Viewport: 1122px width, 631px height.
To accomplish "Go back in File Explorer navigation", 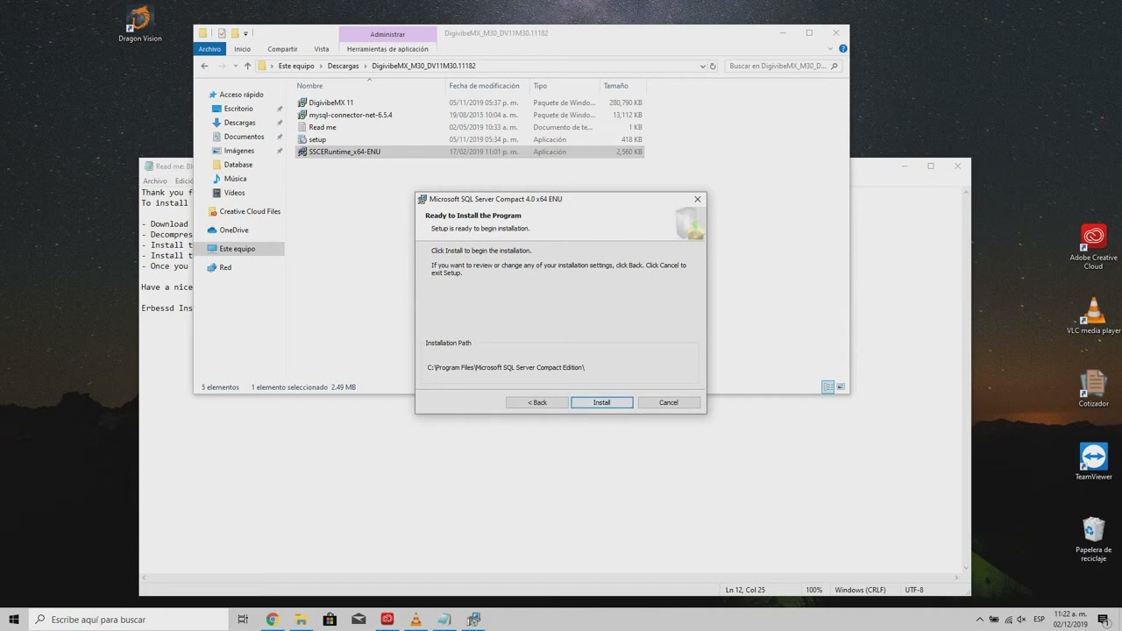I will (204, 66).
